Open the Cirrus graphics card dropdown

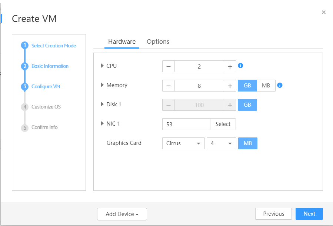pyautogui.click(x=183, y=143)
